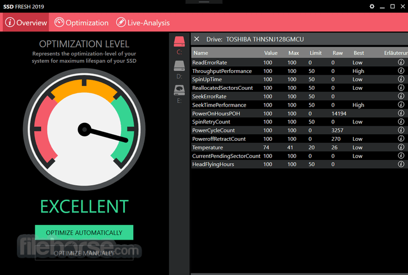The width and height of the screenshot is (408, 275).
Task: Select the Temperature attribute name
Action: [207, 148]
